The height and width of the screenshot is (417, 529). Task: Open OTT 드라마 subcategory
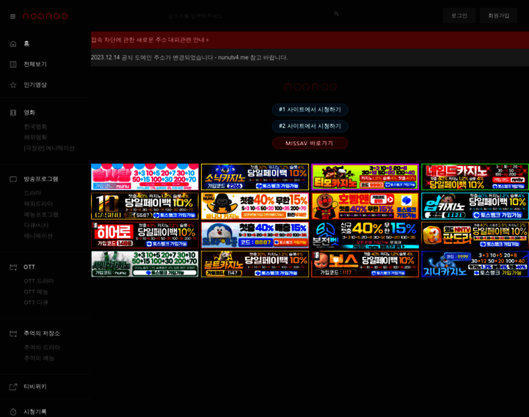(39, 281)
